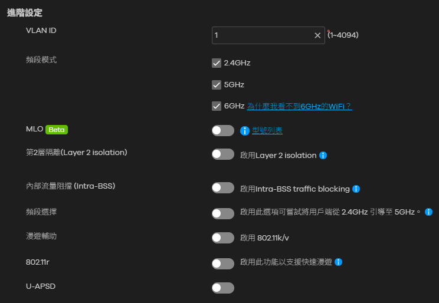Open the MLO info icon
This screenshot has width=439, height=303.
click(245, 131)
